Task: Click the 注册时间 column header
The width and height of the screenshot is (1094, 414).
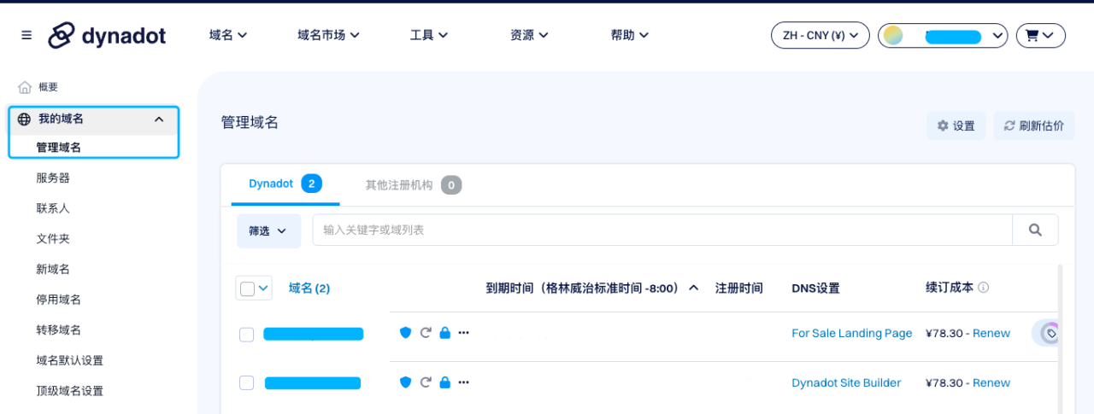Action: tap(739, 289)
